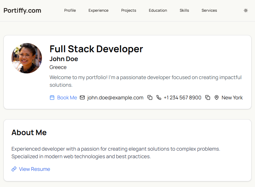The height and width of the screenshot is (187, 255).
Task: Click the chain link icon beside View Resume
Action: tap(14, 169)
